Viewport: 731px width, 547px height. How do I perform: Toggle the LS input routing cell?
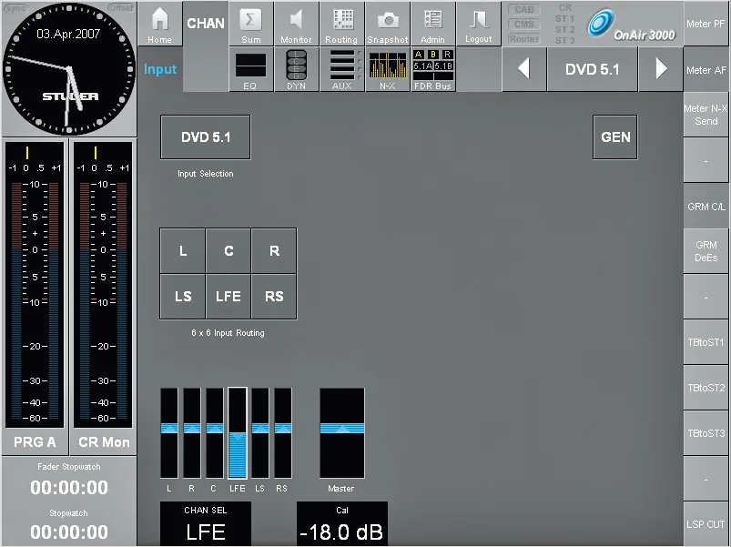click(x=183, y=297)
